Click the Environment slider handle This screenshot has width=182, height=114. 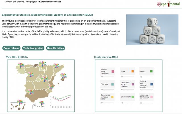pyautogui.click(x=122, y=103)
